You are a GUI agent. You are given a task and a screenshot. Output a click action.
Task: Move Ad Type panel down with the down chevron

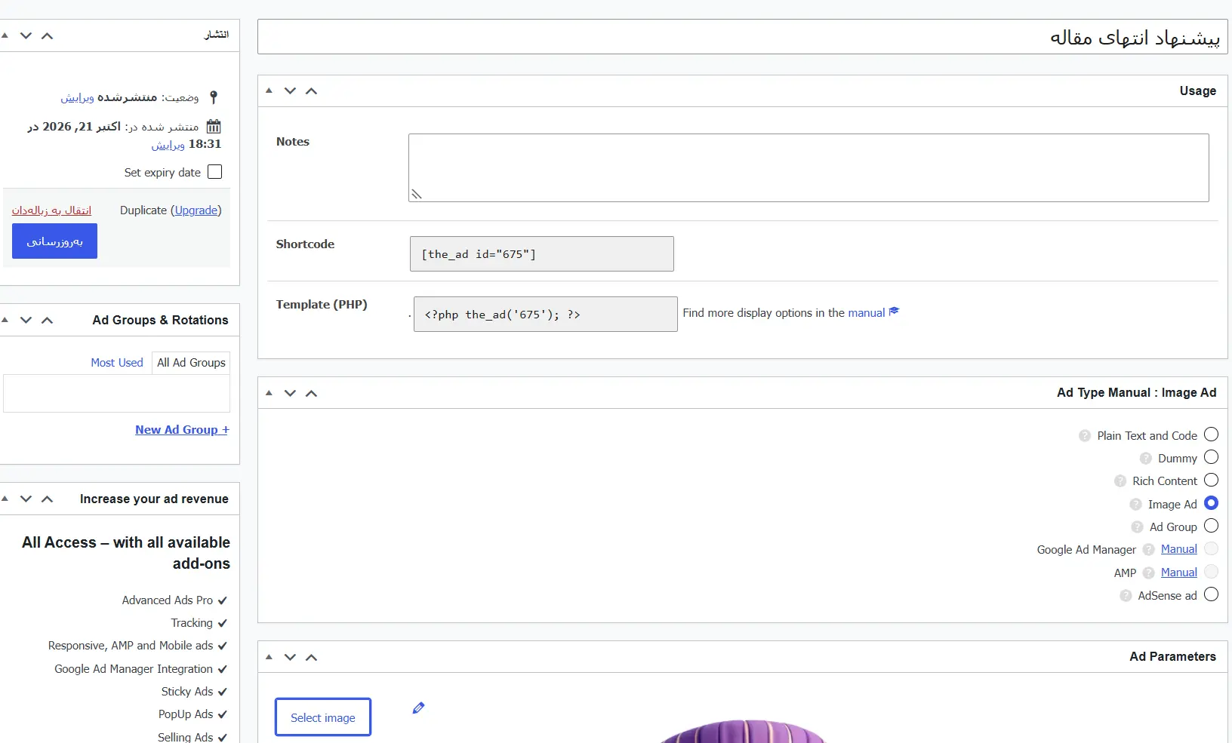[x=290, y=393]
